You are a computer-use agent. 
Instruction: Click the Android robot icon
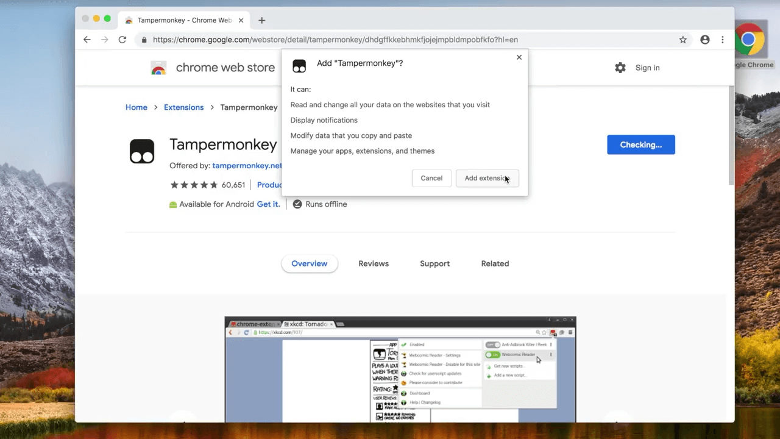pos(173,204)
